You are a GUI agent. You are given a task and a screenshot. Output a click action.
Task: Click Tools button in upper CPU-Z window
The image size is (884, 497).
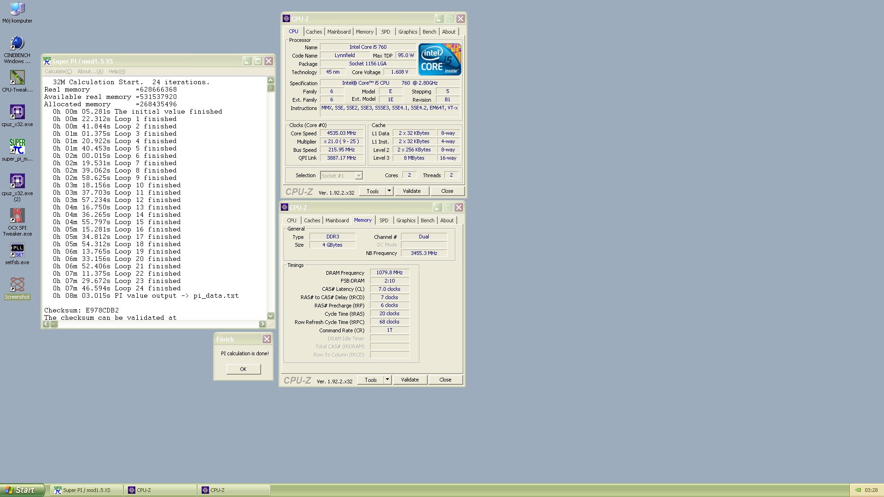[x=372, y=191]
